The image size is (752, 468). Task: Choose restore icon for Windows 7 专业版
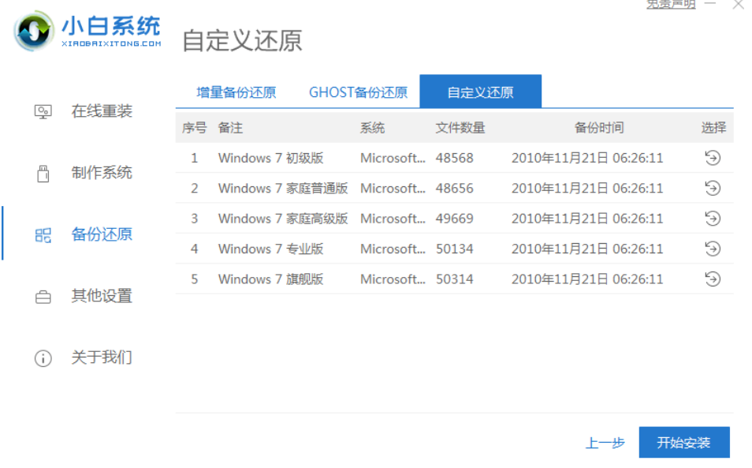[712, 249]
